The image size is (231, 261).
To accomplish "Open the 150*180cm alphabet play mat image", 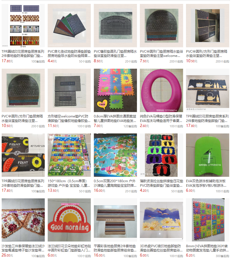I will (69, 155).
